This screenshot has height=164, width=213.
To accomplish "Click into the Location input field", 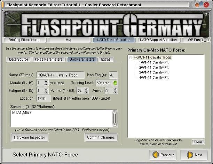I will [x=44, y=99].
